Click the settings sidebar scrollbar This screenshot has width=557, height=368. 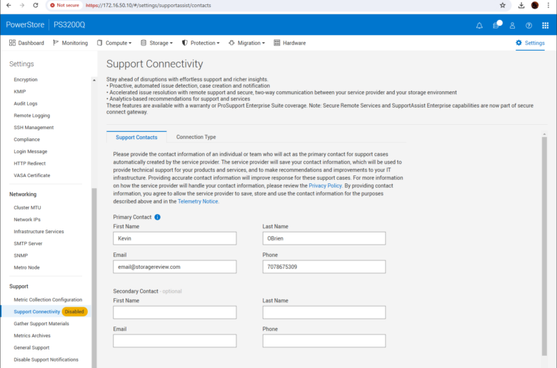coord(94,277)
